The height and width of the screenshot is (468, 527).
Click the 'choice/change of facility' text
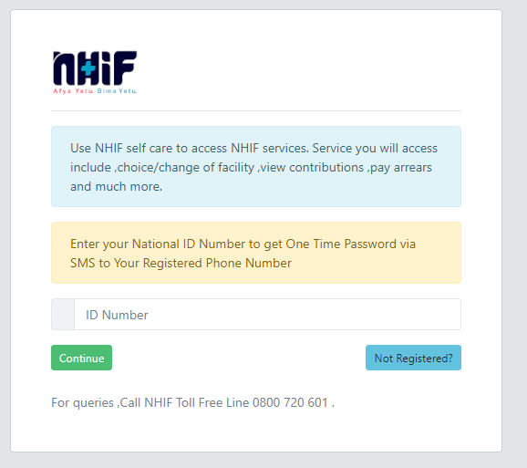point(186,168)
